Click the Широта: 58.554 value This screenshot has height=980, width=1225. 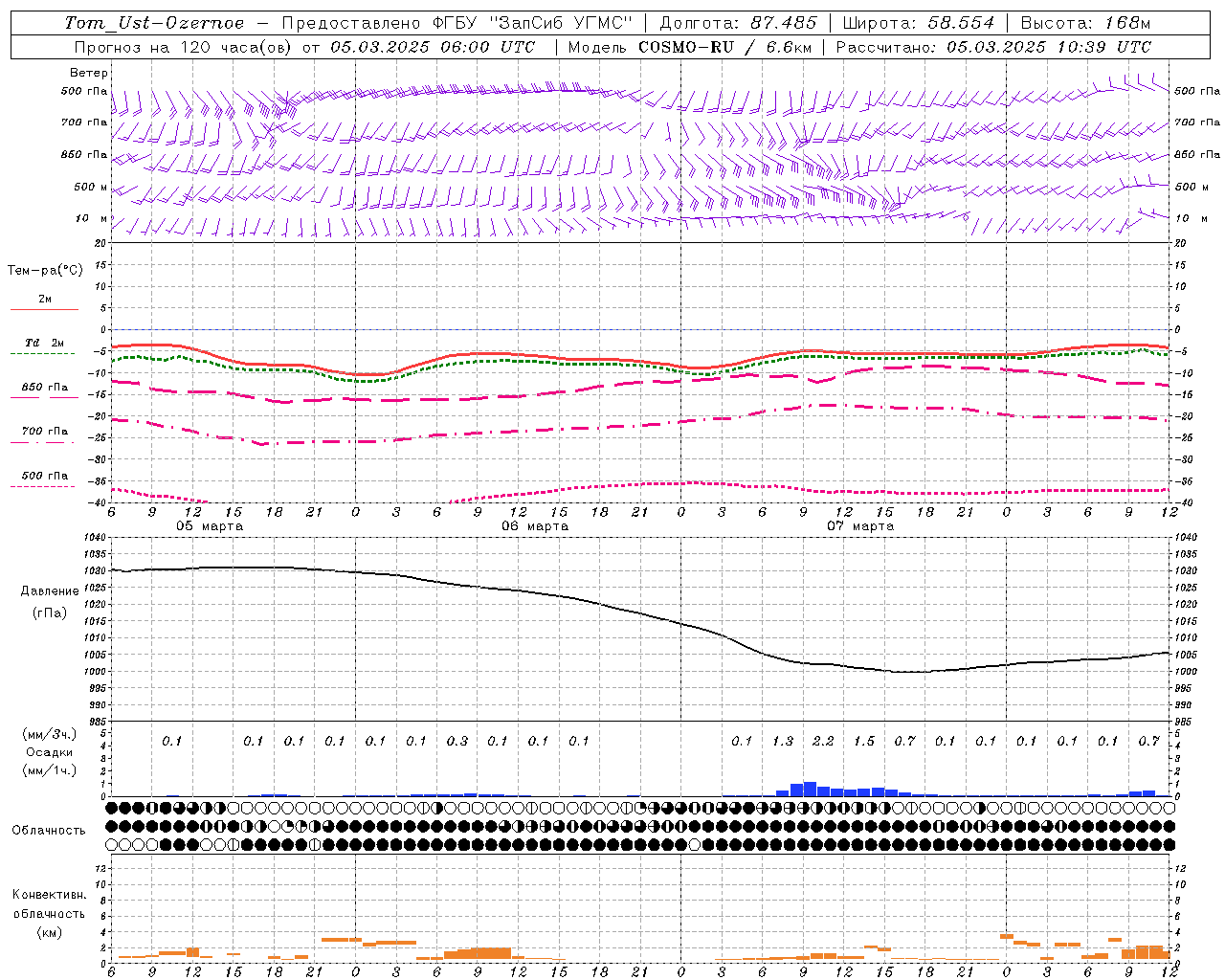click(918, 23)
